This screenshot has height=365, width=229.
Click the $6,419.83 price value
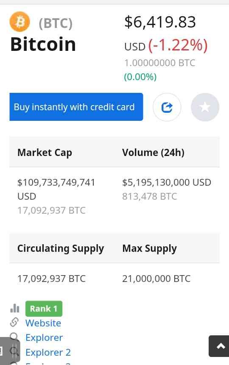pyautogui.click(x=160, y=22)
